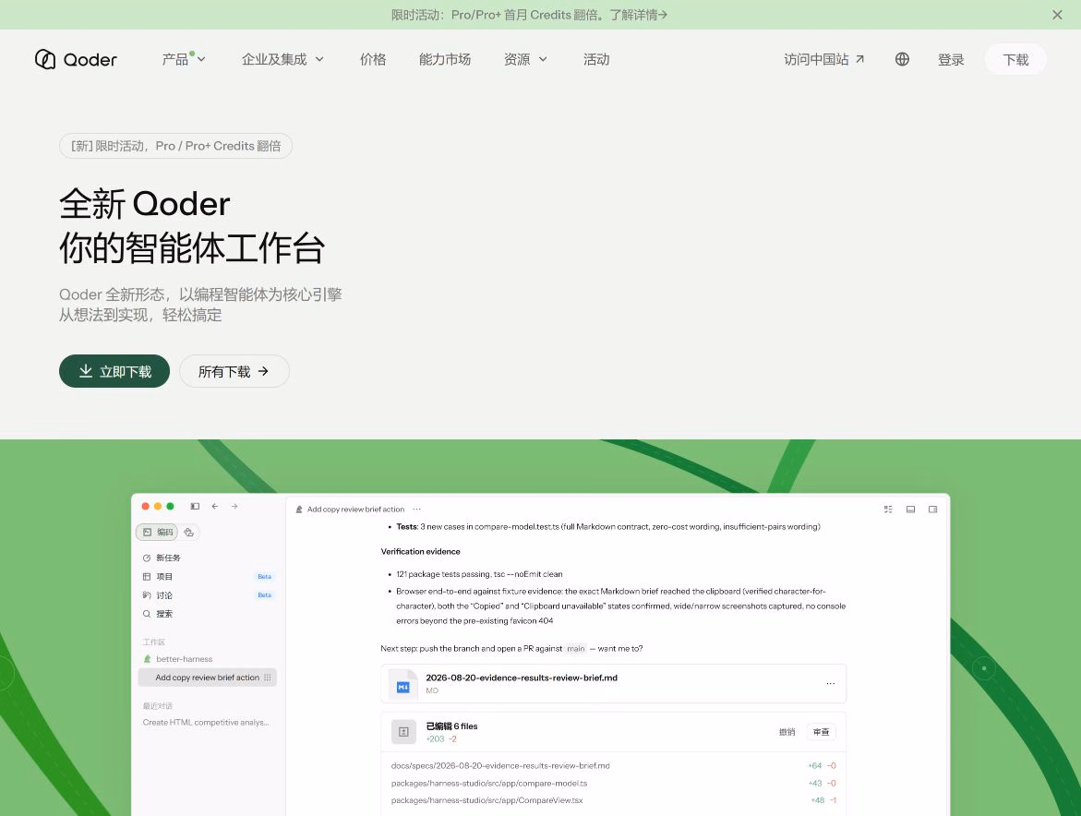This screenshot has width=1081, height=816.
Task: Click the task list icon in the app top bar
Action: (888, 510)
